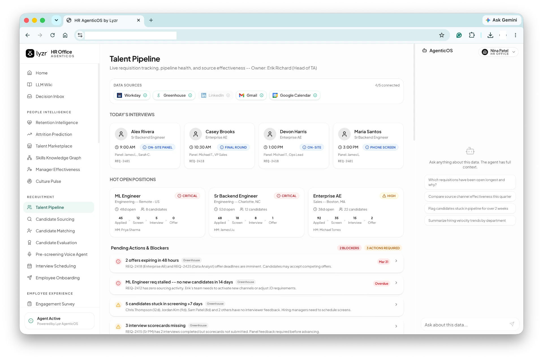The height and width of the screenshot is (360, 543).
Task: Click the Home icon in sidebar
Action: tap(29, 73)
